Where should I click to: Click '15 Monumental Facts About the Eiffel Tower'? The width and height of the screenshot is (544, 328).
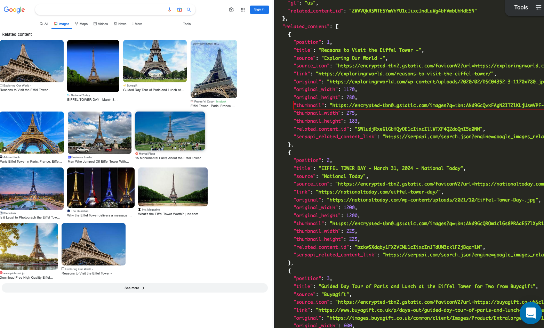[168, 158]
